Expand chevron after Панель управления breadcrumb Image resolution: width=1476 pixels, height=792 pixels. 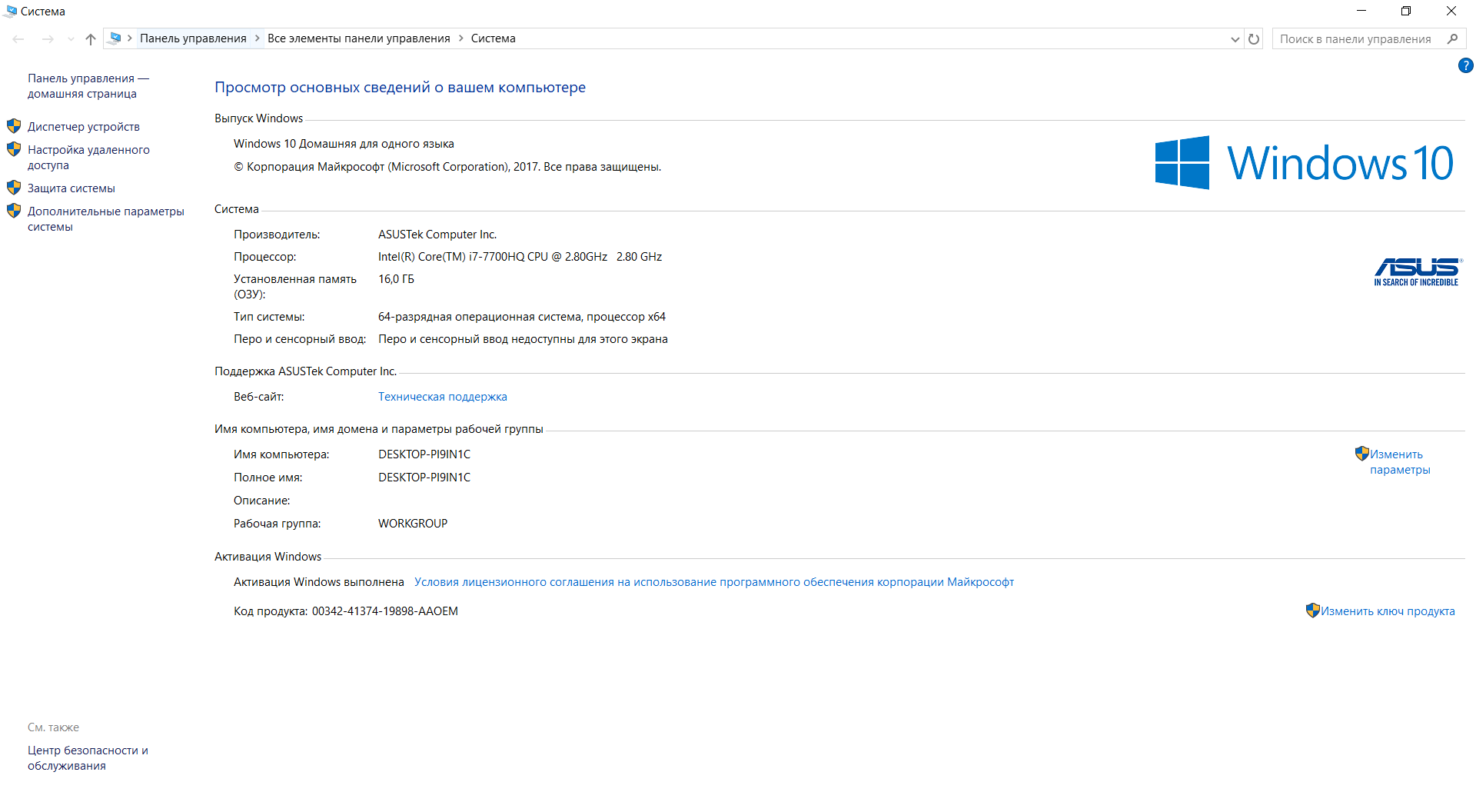click(258, 38)
